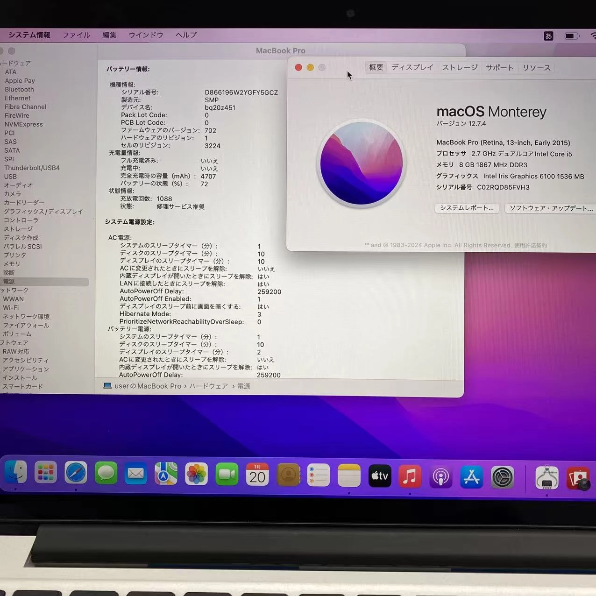
Task: Switch to the ストレージ tab
Action: point(459,67)
